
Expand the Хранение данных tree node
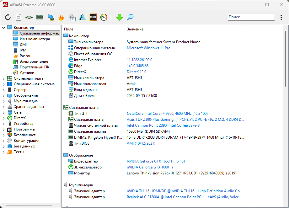(x=3, y=107)
